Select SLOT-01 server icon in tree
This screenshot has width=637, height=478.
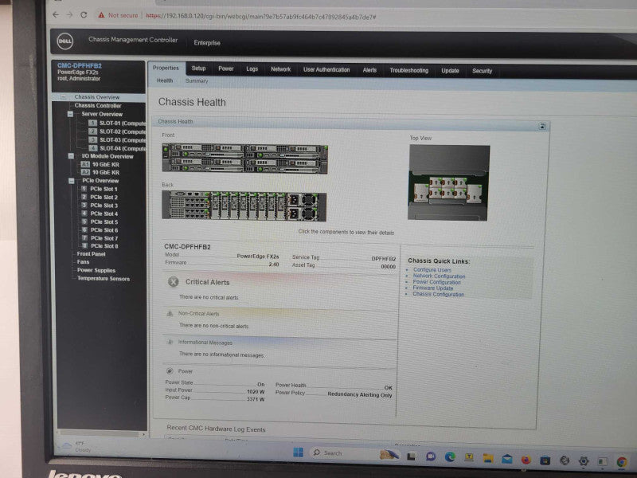pyautogui.click(x=92, y=123)
